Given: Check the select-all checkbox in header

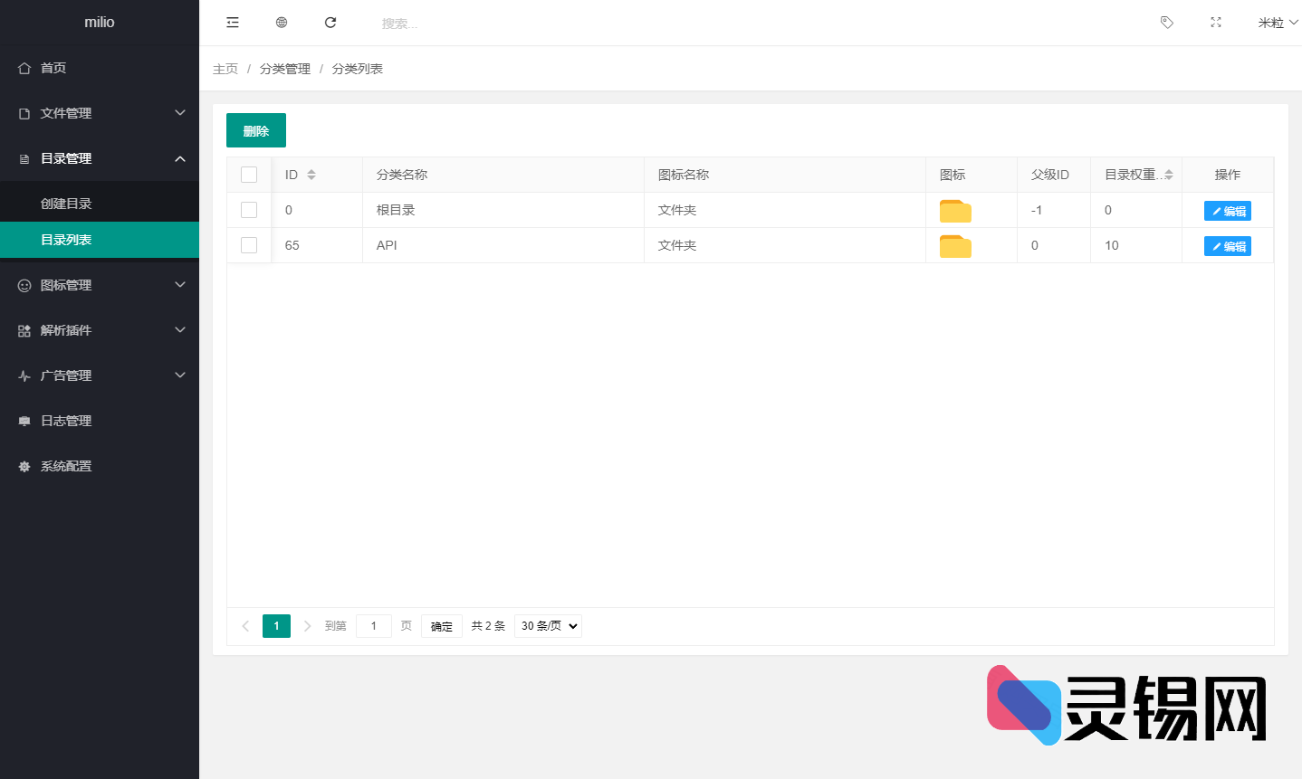Looking at the screenshot, I should pyautogui.click(x=249, y=175).
